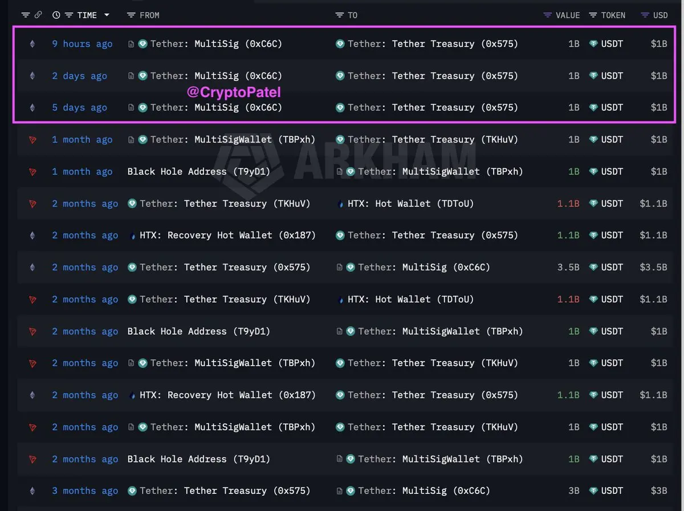Open the '3 months ago' transaction link
This screenshot has width=684, height=511.
point(85,491)
